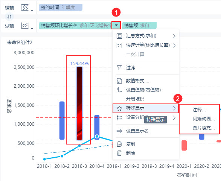Click the 签约时间 年季度 field pill
The height and width of the screenshot is (181, 221).
(x=61, y=8)
